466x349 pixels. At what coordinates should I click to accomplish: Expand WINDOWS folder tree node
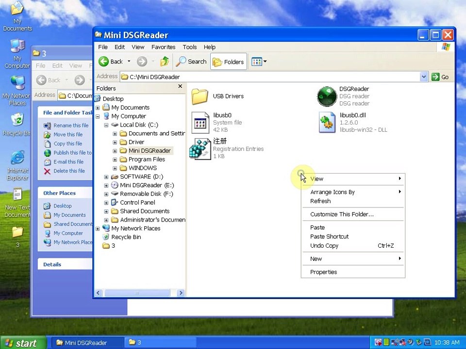115,168
